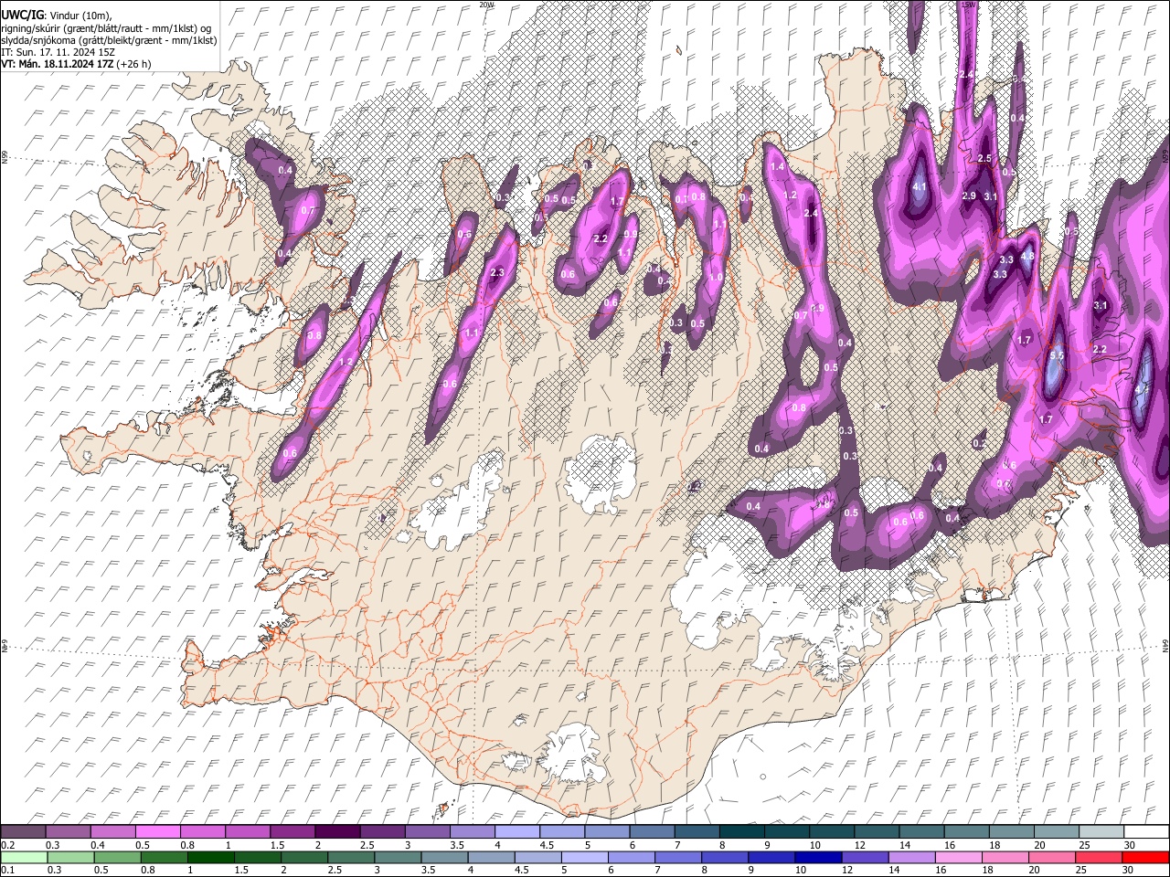The image size is (1170, 877).
Task: Click the 2.3 precipitation value on the map
Action: [497, 272]
